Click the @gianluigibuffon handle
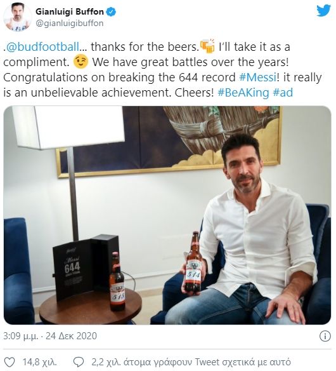 pyautogui.click(x=70, y=23)
